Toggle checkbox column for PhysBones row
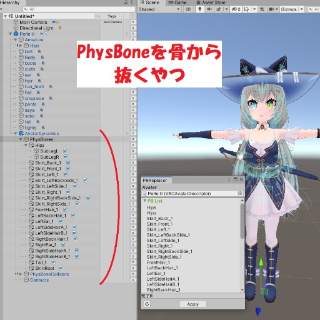 (132, 139)
